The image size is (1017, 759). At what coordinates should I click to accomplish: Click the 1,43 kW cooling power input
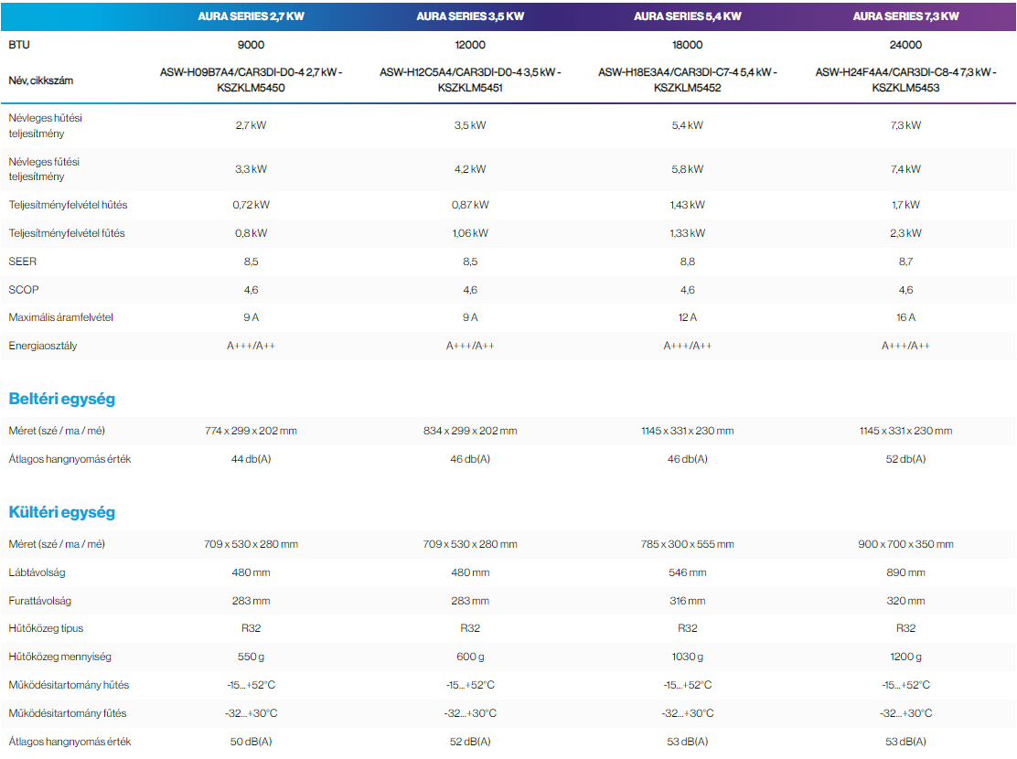[688, 205]
